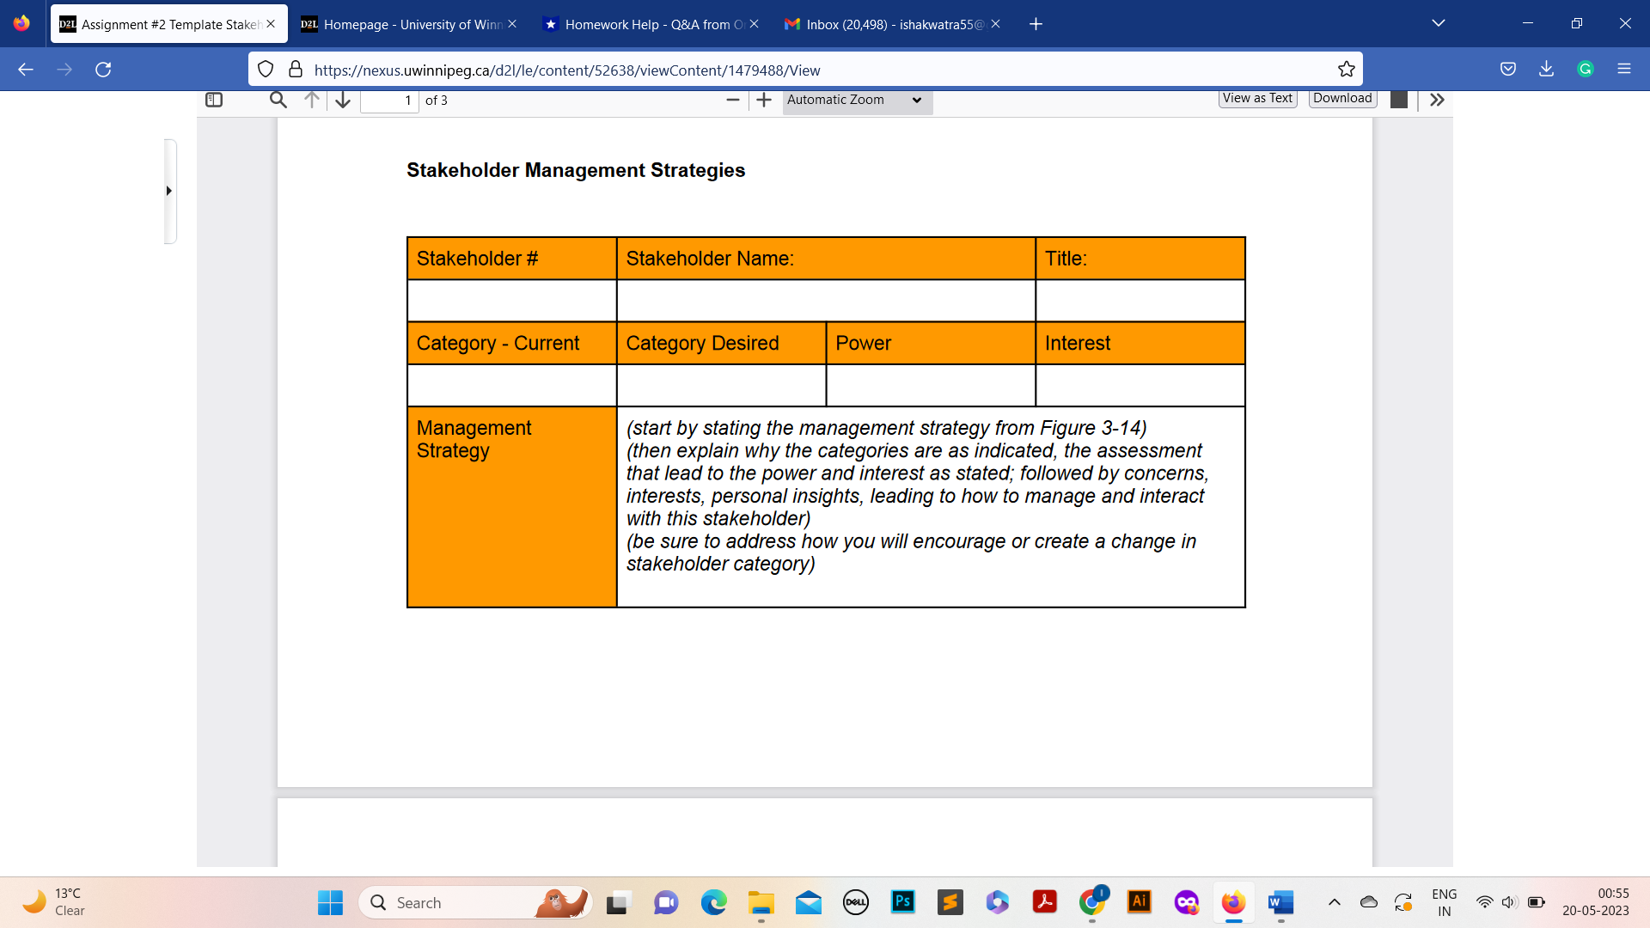The image size is (1650, 928).
Task: Open Microsoft Word from the taskbar
Action: pyautogui.click(x=1280, y=902)
